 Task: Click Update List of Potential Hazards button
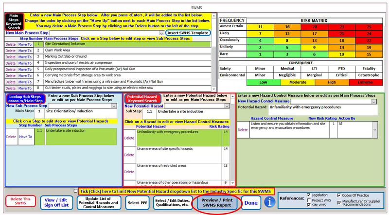point(99,202)
